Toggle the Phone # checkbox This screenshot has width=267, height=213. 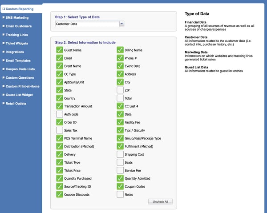coord(120,58)
